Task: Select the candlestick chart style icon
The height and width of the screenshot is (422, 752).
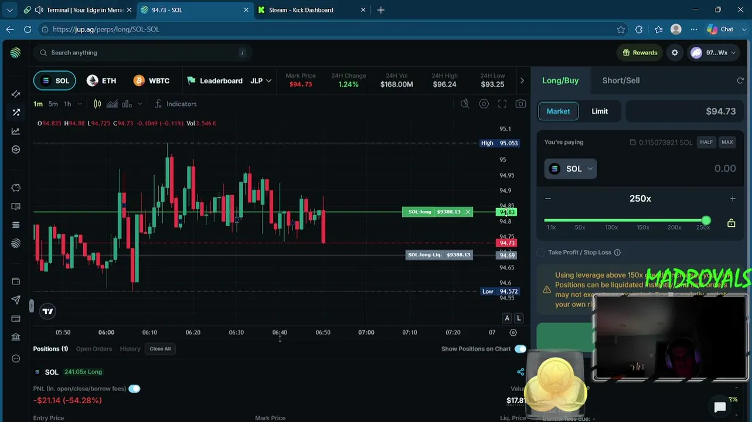Action: point(97,104)
